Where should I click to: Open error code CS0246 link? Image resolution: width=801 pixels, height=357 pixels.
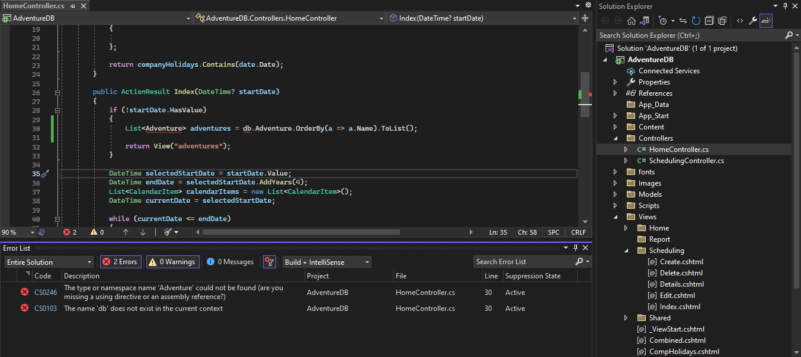[46, 292]
